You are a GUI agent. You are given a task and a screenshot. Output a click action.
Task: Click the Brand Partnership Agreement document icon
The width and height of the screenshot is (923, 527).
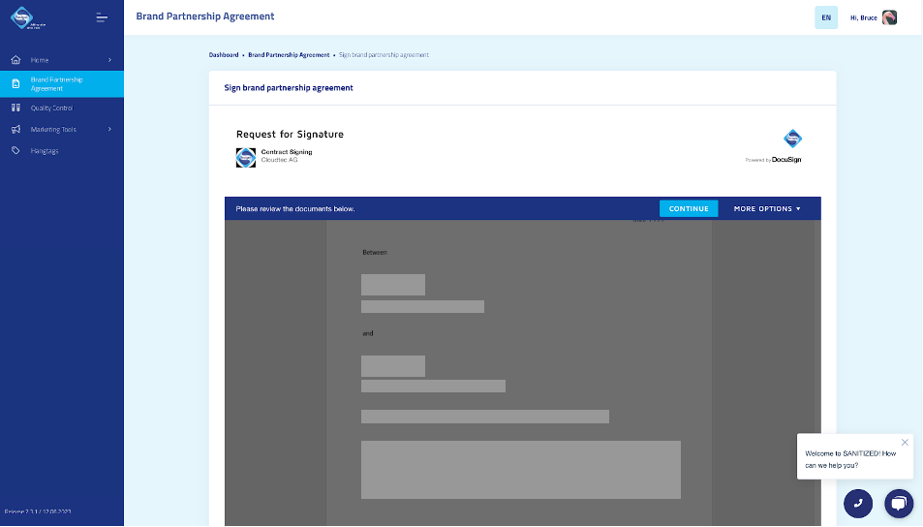tap(15, 84)
